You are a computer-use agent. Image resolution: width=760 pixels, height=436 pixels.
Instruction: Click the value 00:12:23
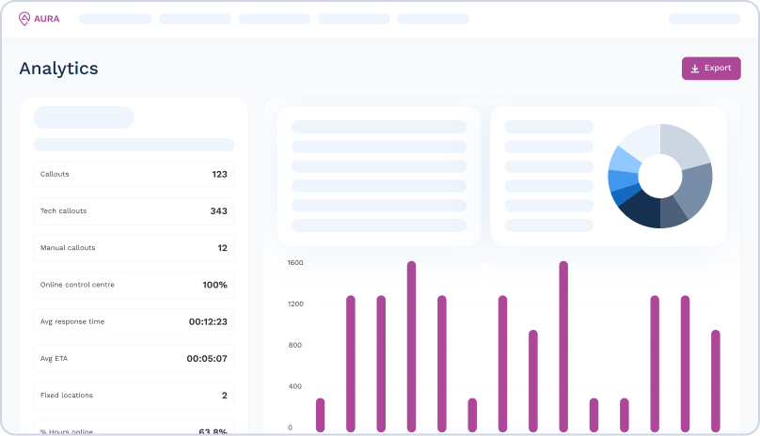[x=208, y=321]
